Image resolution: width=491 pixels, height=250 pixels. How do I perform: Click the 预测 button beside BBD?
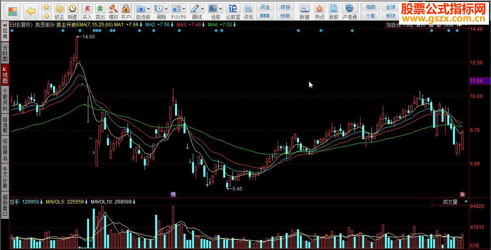285,16
